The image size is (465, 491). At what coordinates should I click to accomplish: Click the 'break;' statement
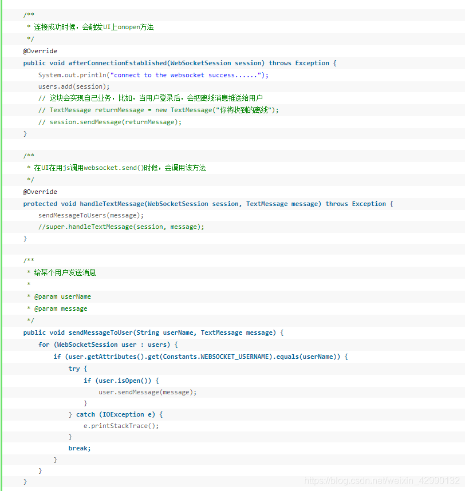click(x=80, y=449)
